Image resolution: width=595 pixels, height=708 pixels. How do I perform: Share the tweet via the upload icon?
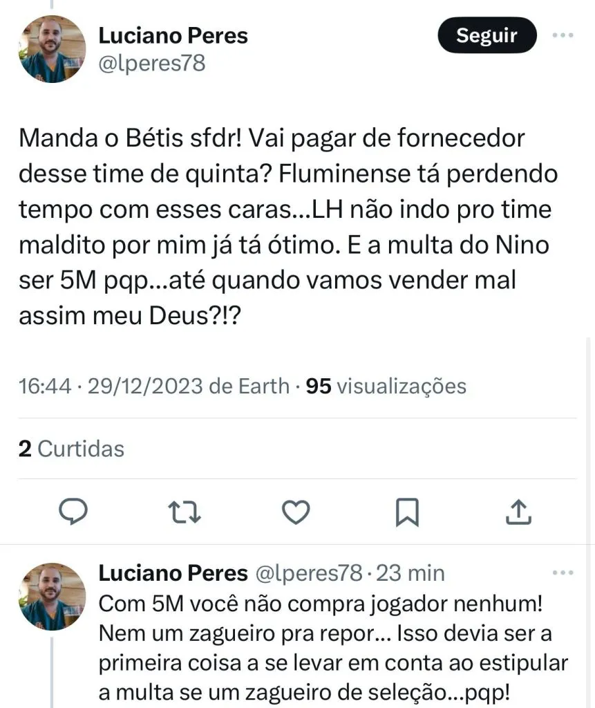pos(518,512)
